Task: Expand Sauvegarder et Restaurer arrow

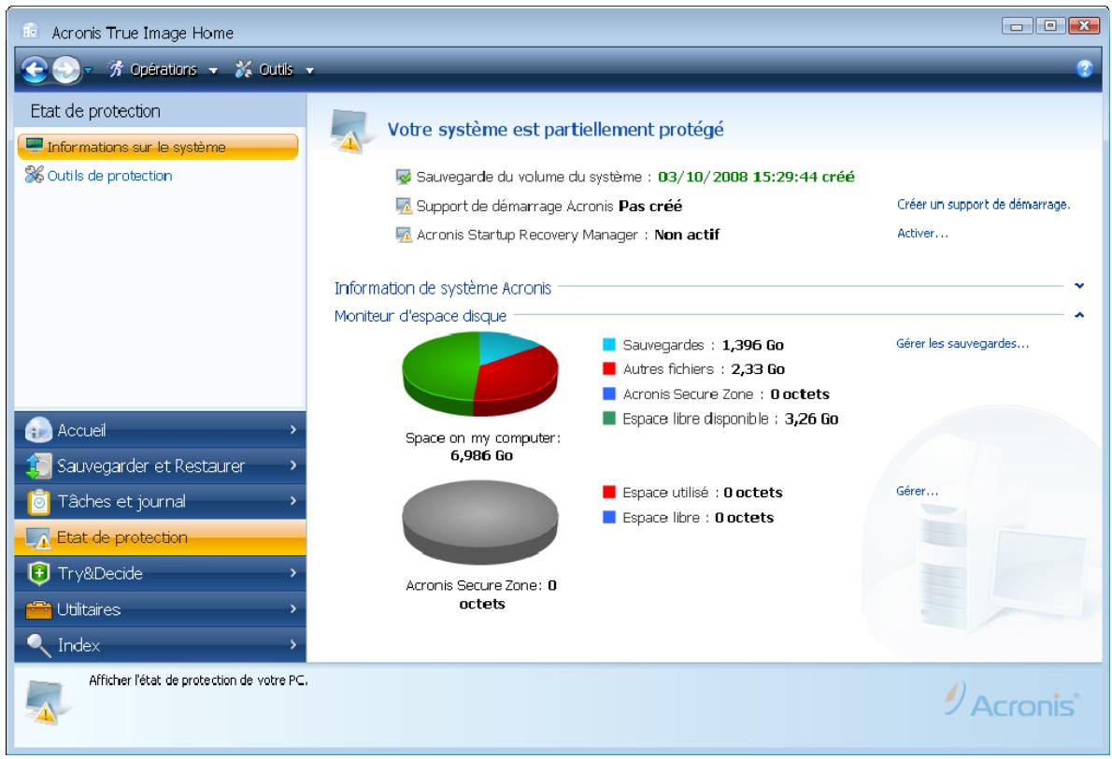Action: pos(292,465)
